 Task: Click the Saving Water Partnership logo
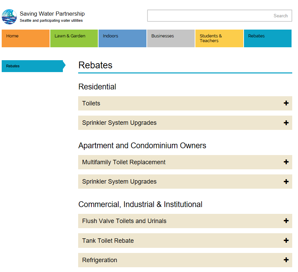tap(9, 17)
